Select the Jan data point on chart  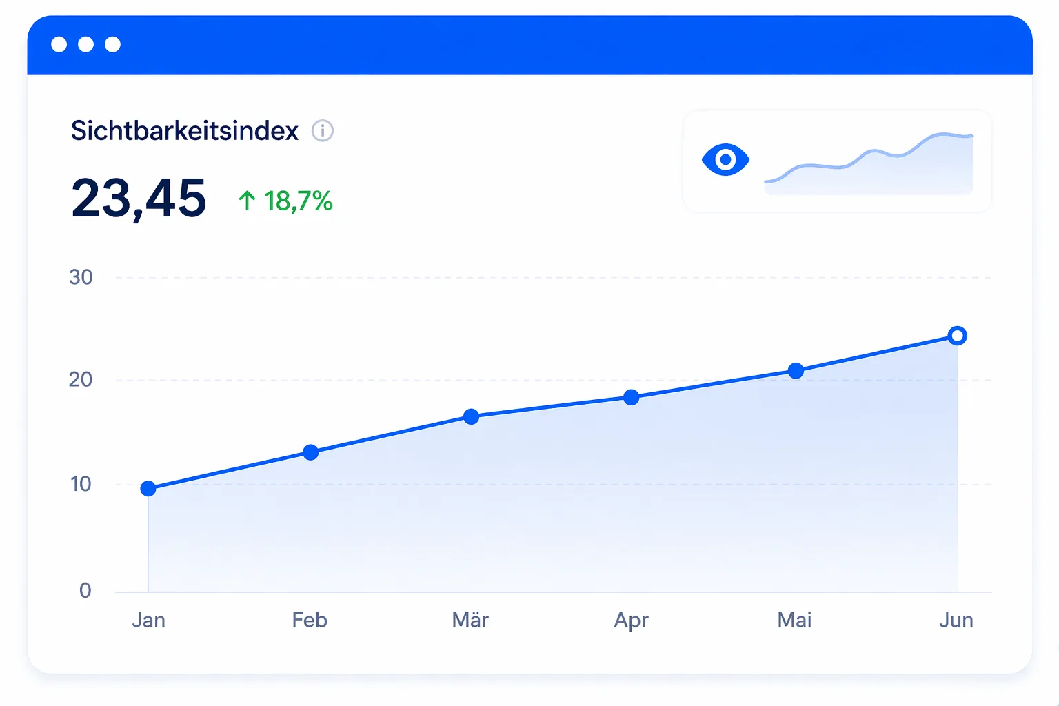148,489
